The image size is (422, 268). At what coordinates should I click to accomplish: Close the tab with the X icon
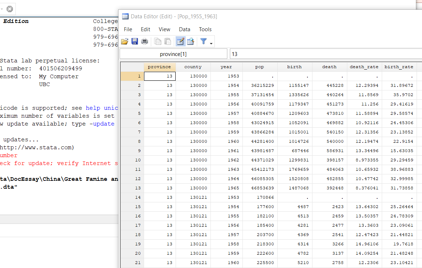[10, 9]
